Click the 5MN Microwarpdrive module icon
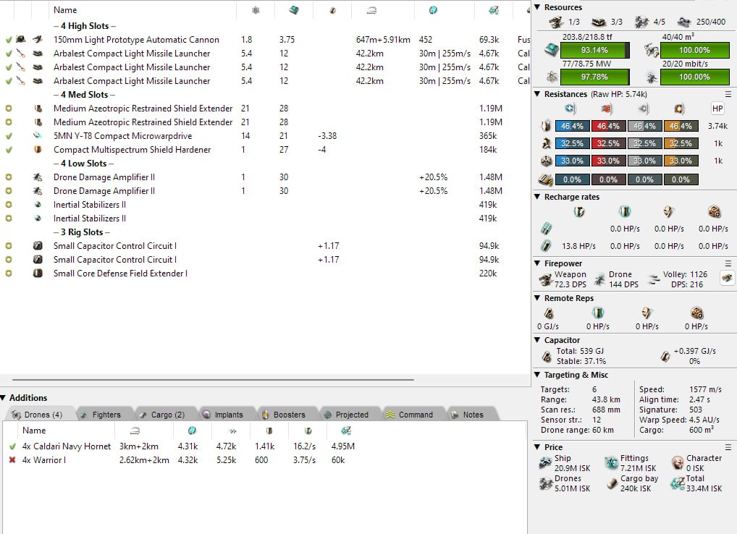 38,136
